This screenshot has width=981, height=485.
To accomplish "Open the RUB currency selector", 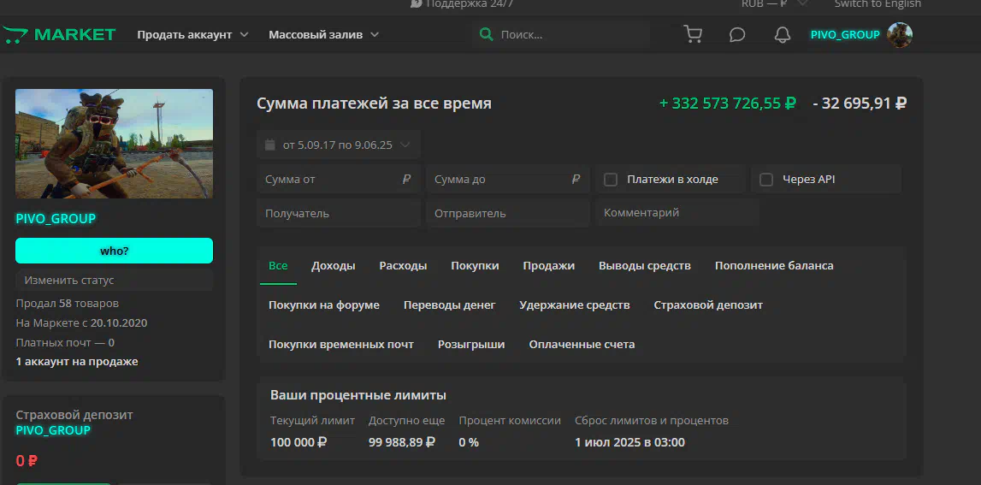I will 773,3.
